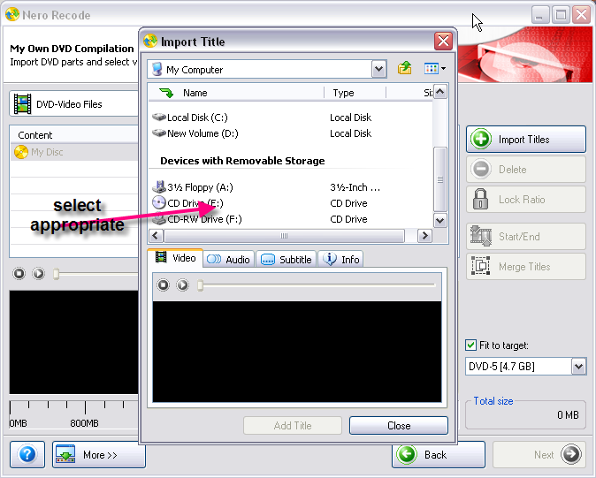Click the '0 MB' Total size value

click(568, 415)
